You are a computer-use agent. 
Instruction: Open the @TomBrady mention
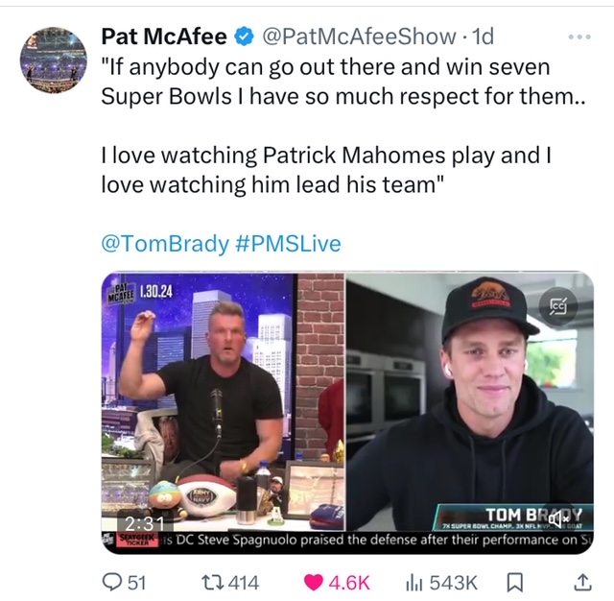[x=165, y=243]
